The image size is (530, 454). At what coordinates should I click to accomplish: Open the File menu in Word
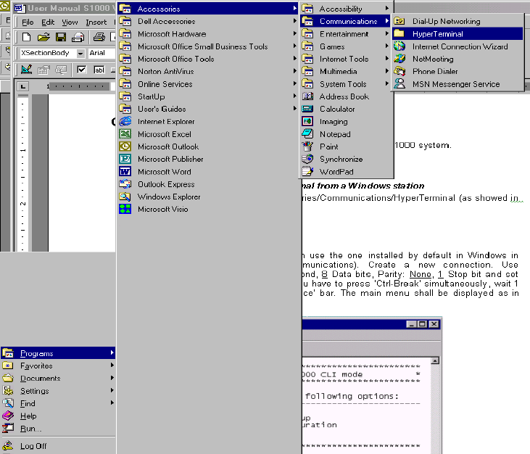[x=28, y=22]
